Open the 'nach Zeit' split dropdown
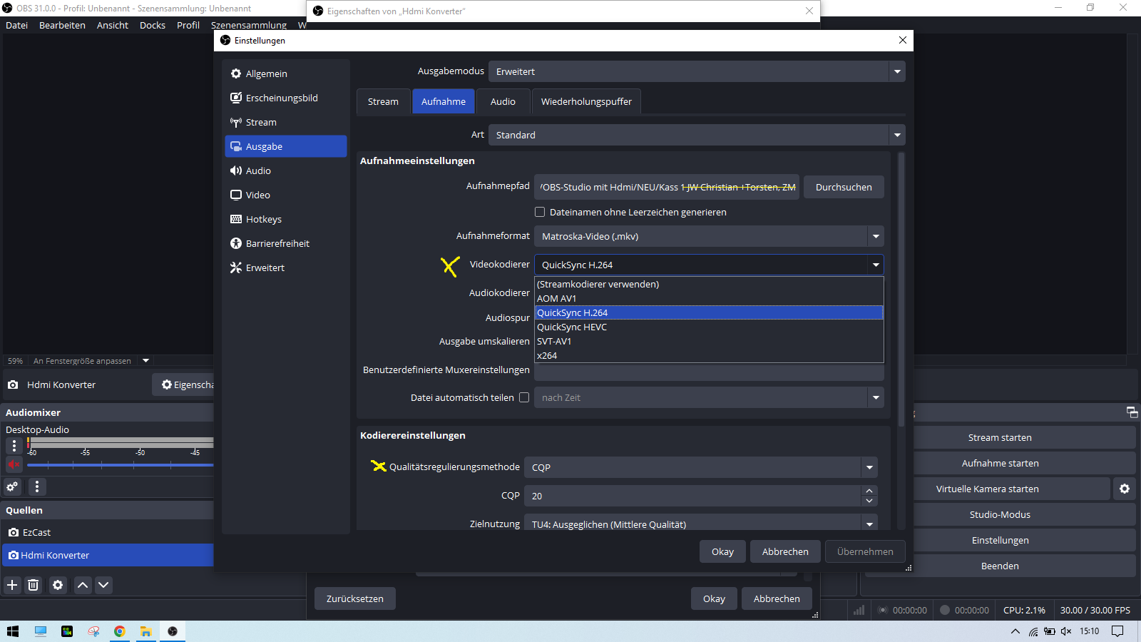The image size is (1141, 642). click(x=709, y=397)
